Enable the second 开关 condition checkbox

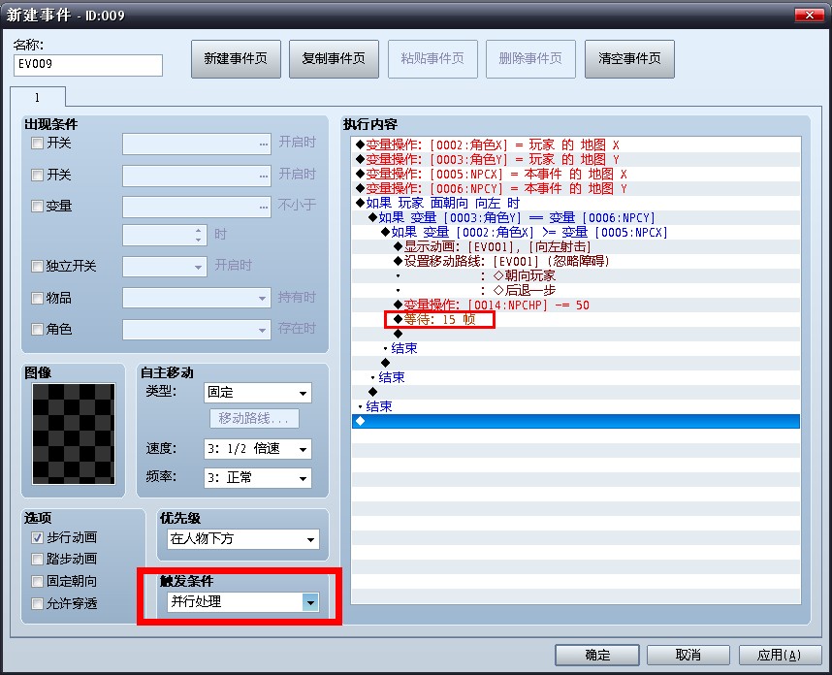click(37, 176)
